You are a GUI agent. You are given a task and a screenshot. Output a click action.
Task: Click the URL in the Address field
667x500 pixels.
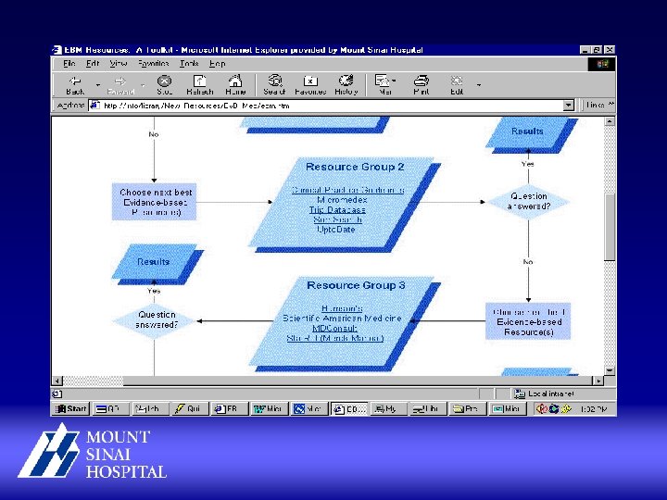196,106
